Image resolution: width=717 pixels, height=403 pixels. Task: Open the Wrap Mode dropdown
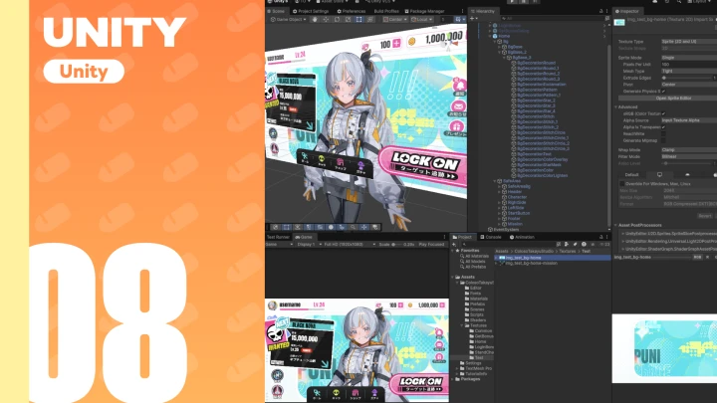click(689, 150)
